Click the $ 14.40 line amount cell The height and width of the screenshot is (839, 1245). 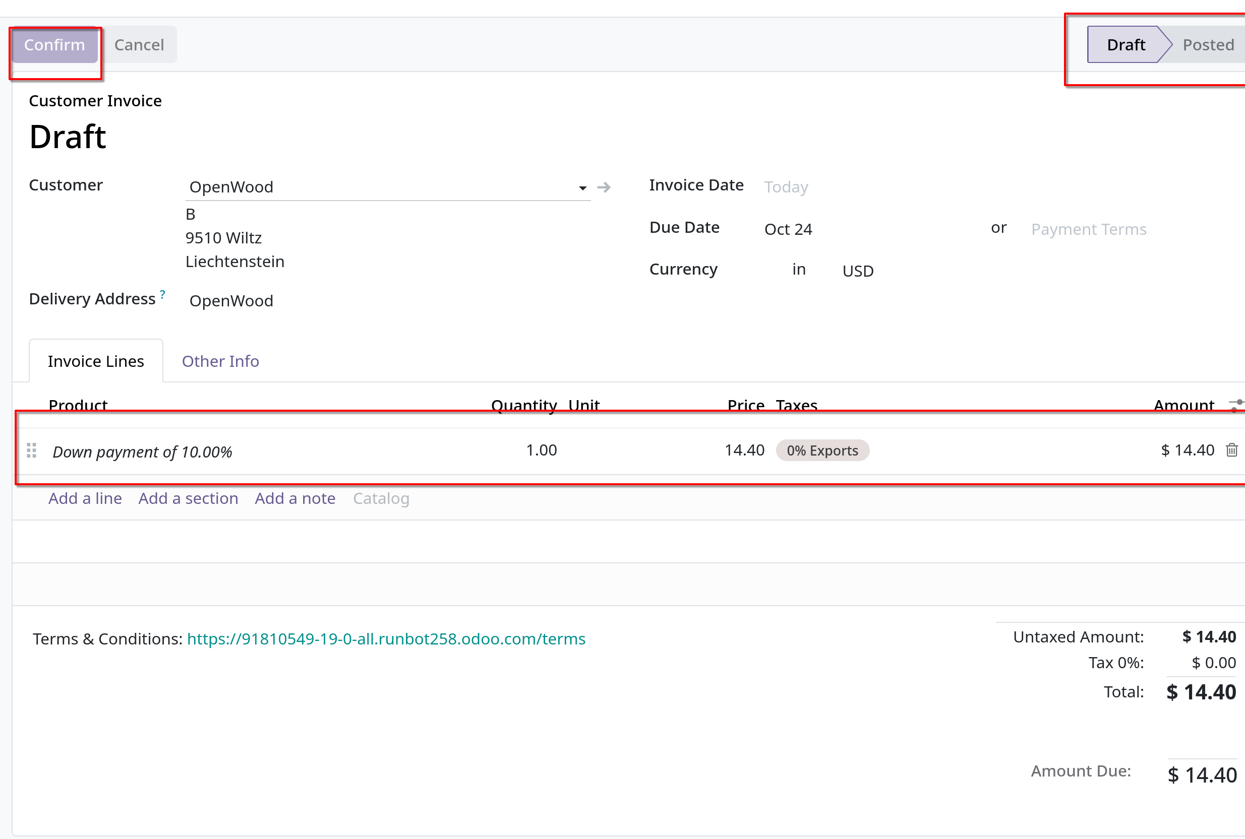(x=1187, y=450)
